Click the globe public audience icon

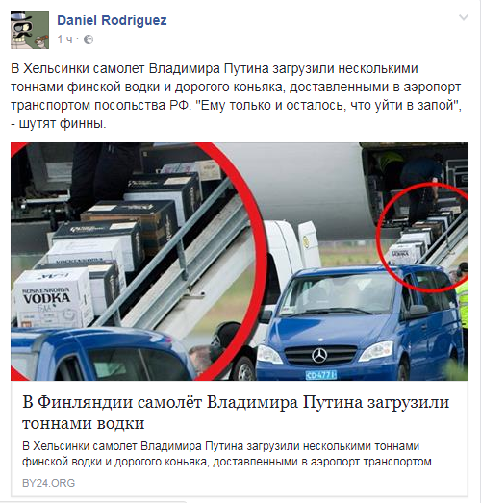point(89,39)
